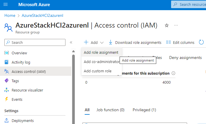This screenshot has height=124, width=206.
Task: Click the Overview sidebar icon
Action: click(x=7, y=53)
